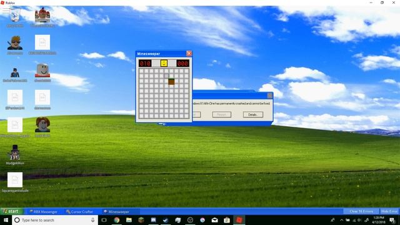400x225 pixels.
Task: Click the Hide Error button
Action: pos(389,211)
